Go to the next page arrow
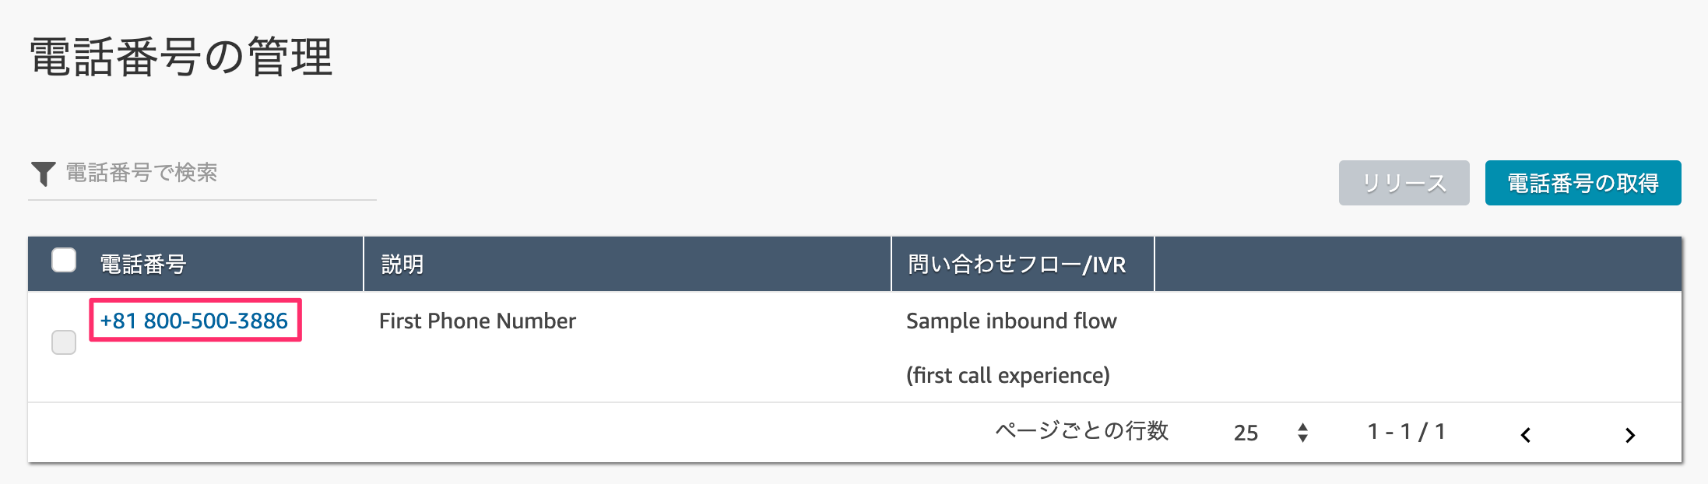1708x484 pixels. [x=1630, y=435]
